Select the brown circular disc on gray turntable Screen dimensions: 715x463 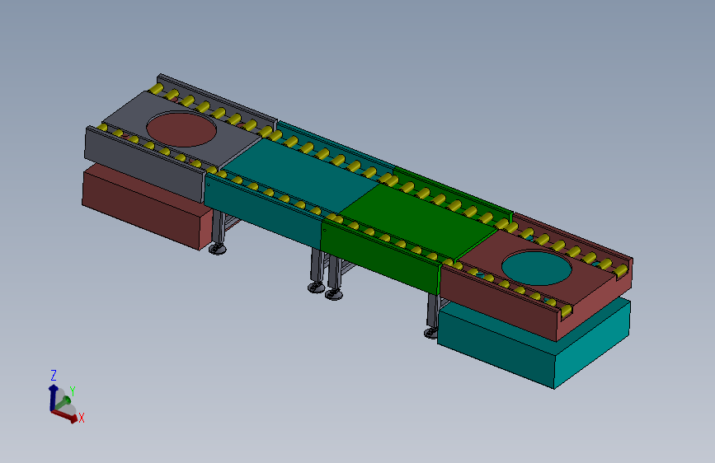[181, 130]
